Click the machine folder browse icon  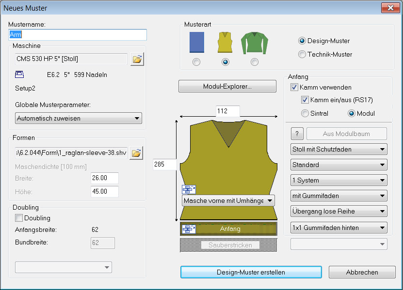pos(137,59)
